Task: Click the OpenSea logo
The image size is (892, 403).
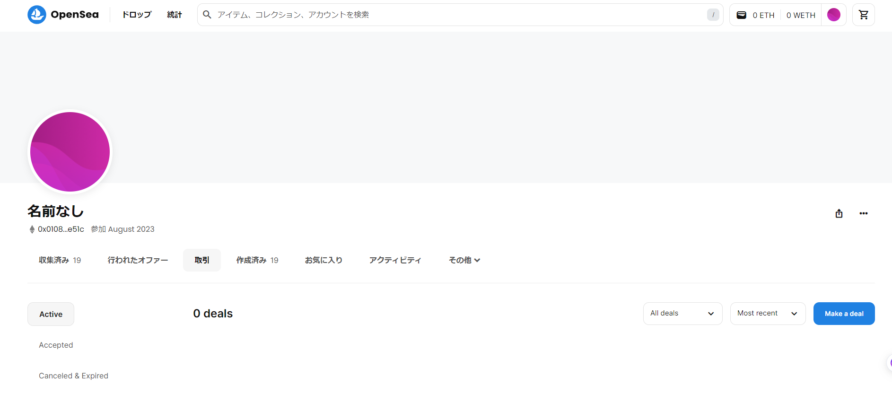Action: [63, 15]
